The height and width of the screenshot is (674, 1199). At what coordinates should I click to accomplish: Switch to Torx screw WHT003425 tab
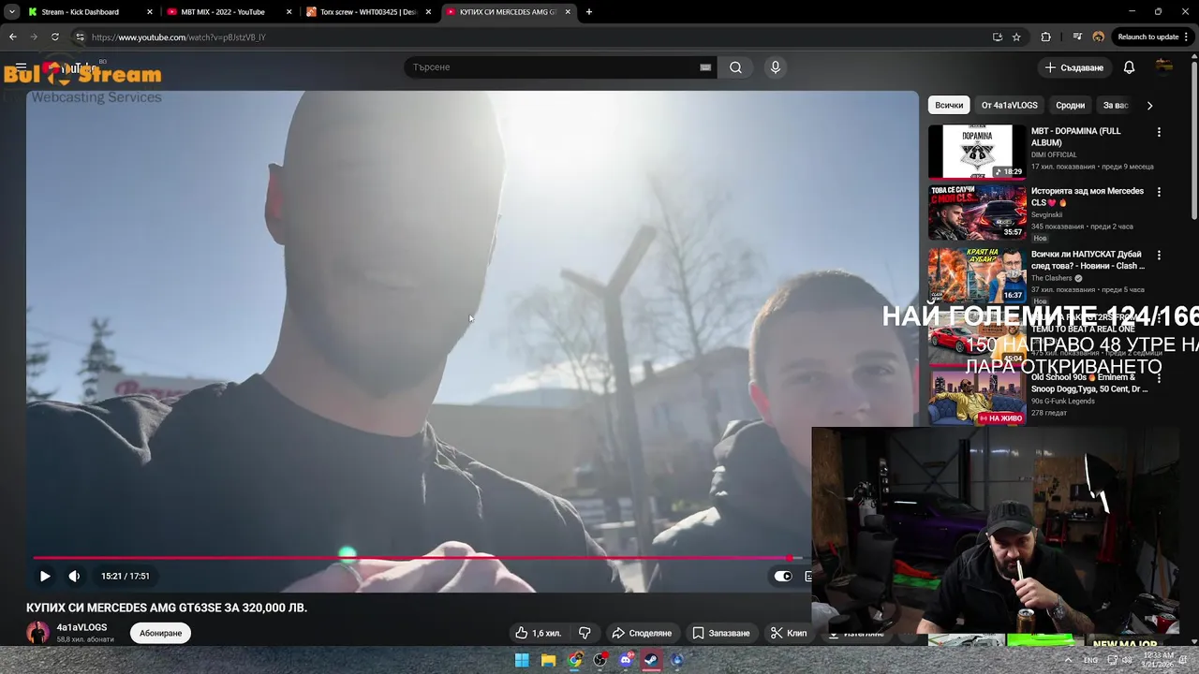point(368,12)
